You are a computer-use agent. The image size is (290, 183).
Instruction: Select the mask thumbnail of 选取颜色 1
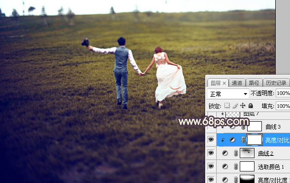(x=247, y=166)
